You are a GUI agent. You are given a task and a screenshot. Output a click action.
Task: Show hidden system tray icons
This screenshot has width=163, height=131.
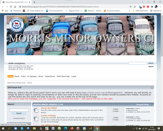point(133,128)
